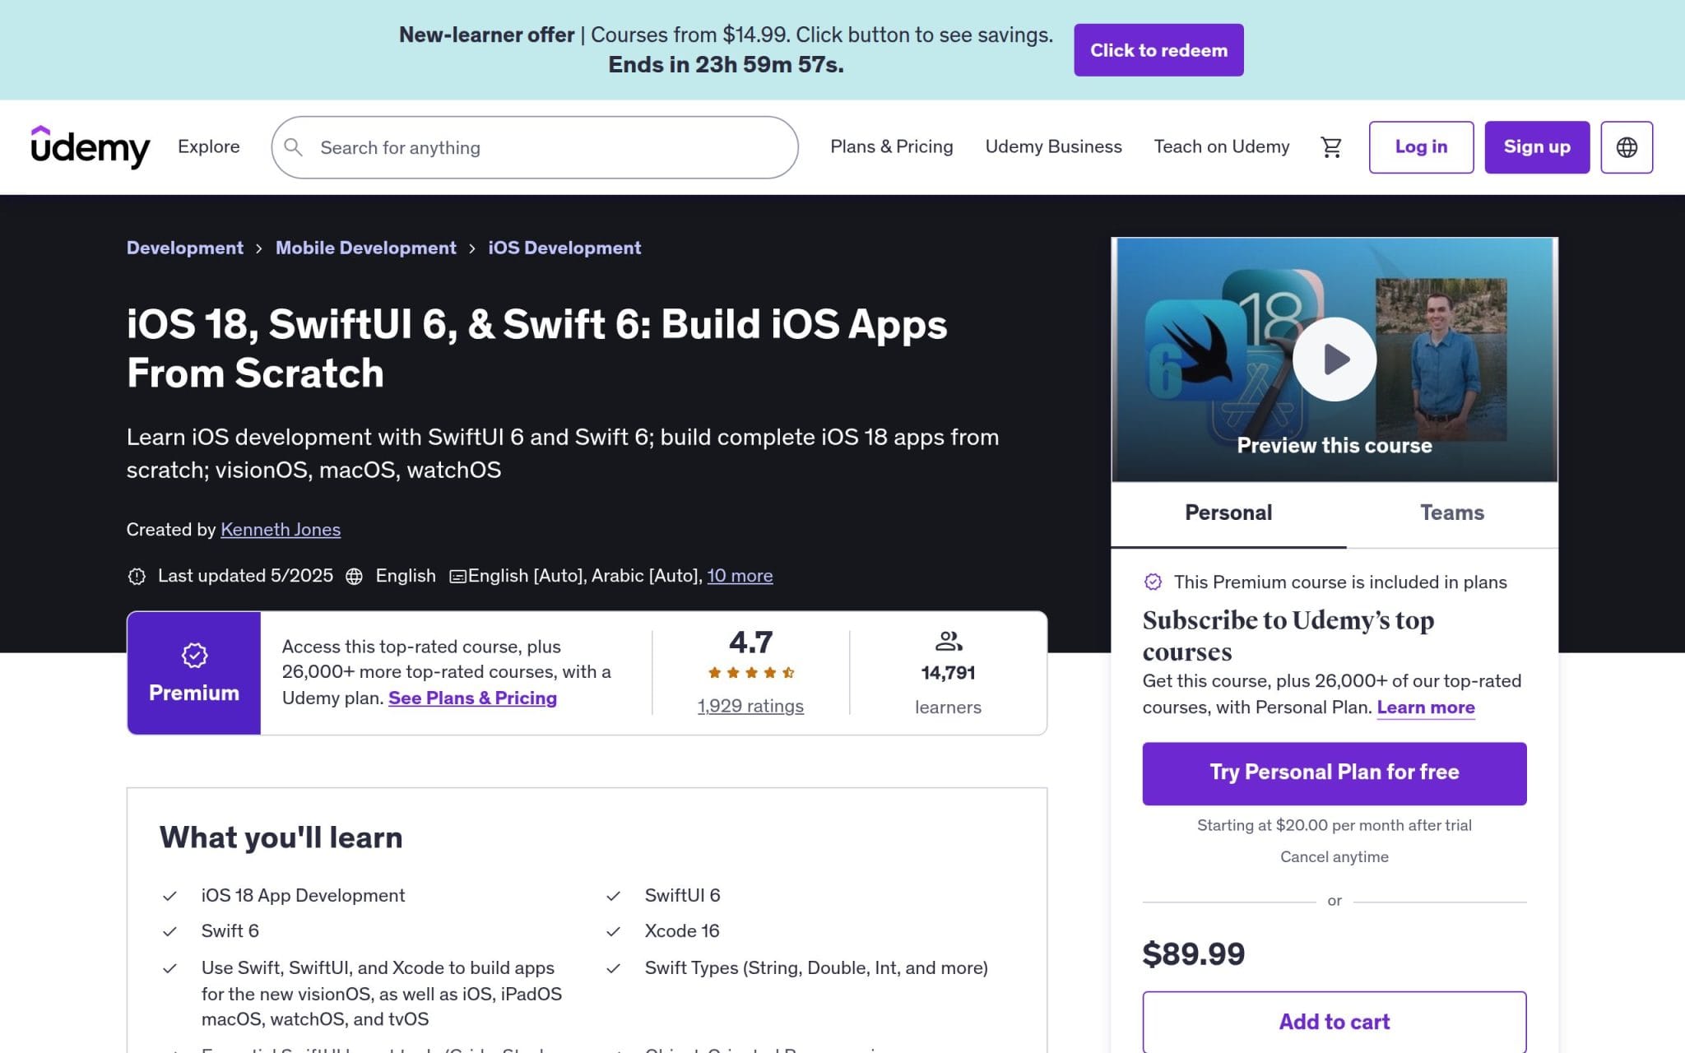The width and height of the screenshot is (1685, 1053).
Task: Open the language globe selector
Action: [1626, 147]
